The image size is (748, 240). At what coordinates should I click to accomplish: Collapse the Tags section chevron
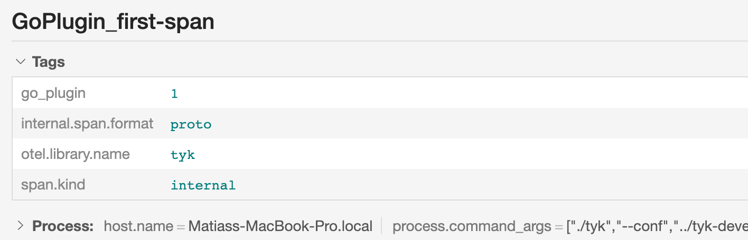[x=21, y=62]
